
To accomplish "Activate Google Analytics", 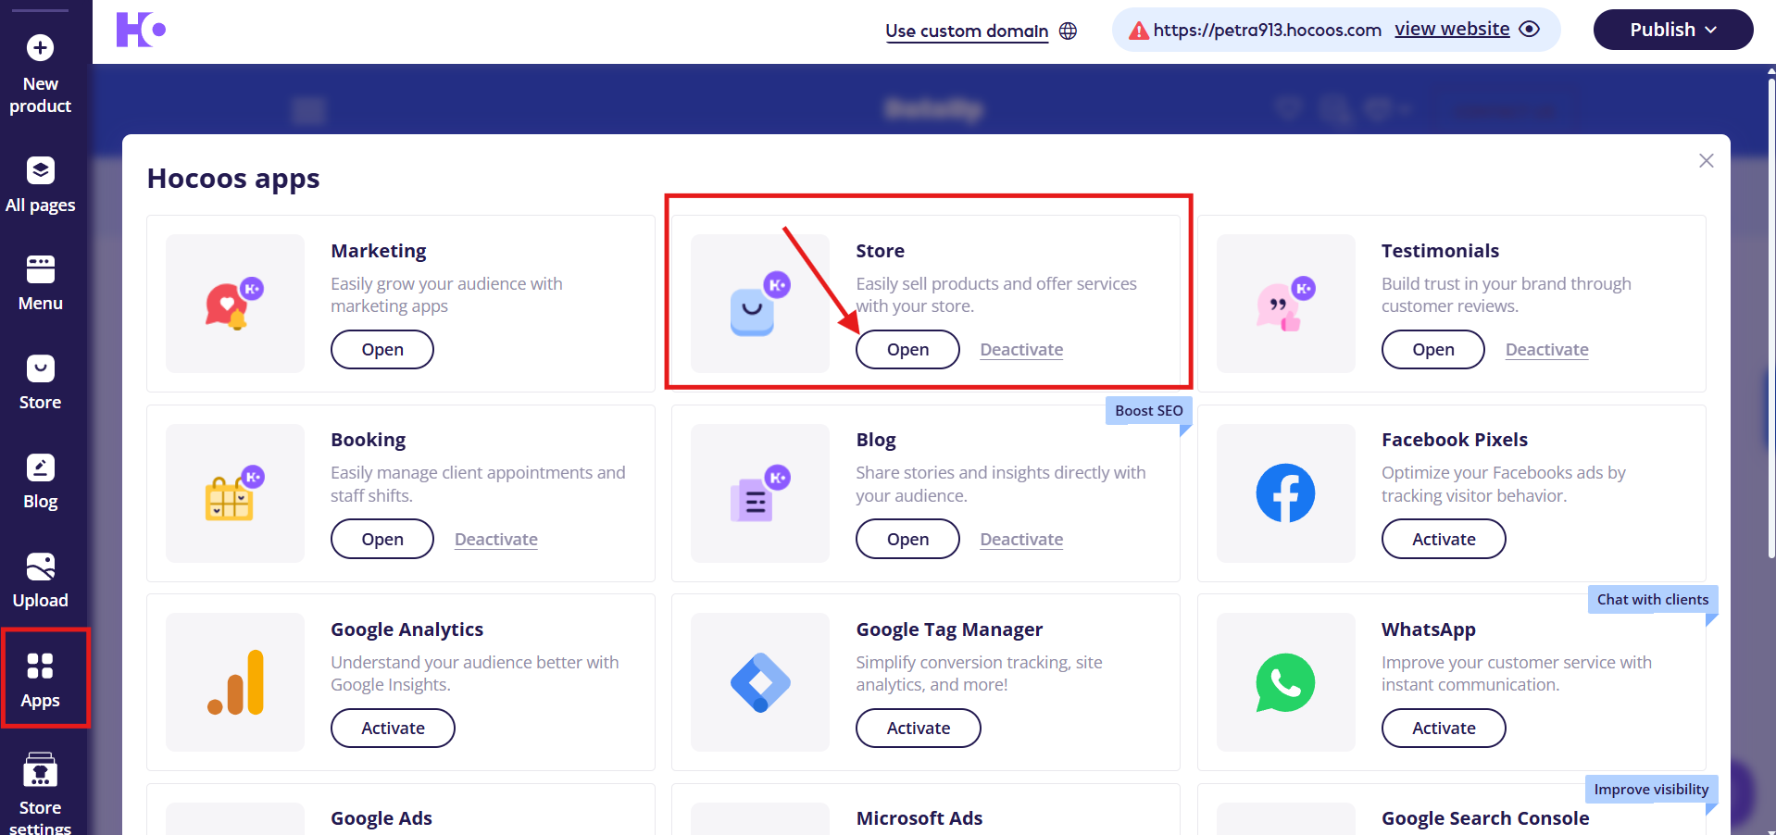I will click(393, 729).
